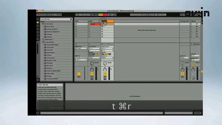
Task: Expand the Instrument Rack device
Action: [x=43, y=29]
